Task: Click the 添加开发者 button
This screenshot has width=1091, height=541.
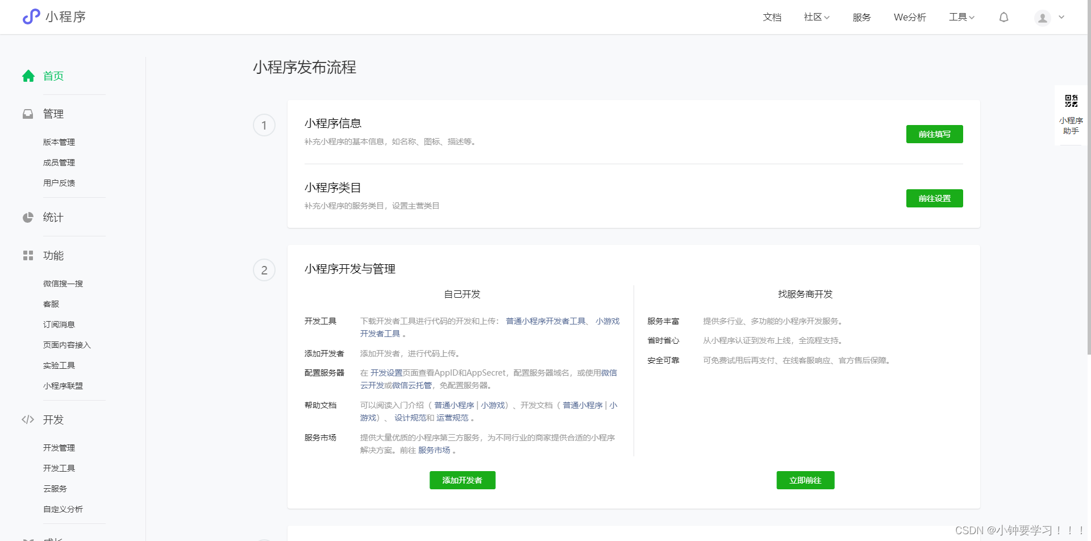Action: point(462,480)
